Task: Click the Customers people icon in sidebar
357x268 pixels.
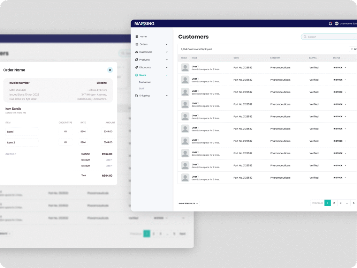Action: [137, 52]
